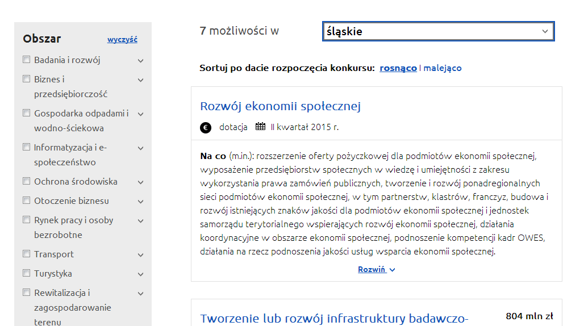Click the calendar icon beside II kwartał 2015
The width and height of the screenshot is (584, 326).
[260, 127]
